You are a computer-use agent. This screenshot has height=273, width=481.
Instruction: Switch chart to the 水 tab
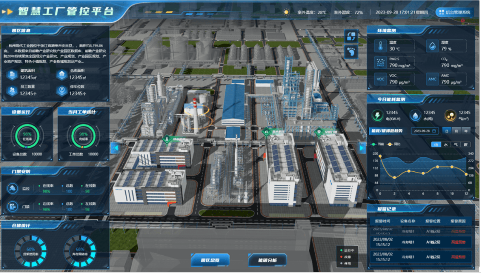[x=446, y=145]
